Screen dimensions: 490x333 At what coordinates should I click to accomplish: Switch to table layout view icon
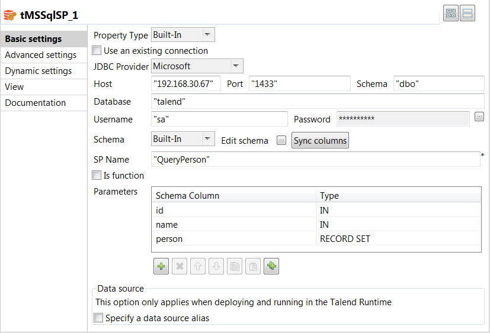(451, 14)
